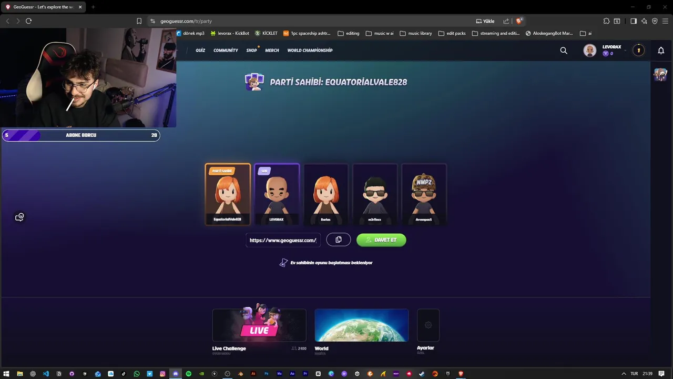Open the AloskegangBot Mar... bookmark
The height and width of the screenshot is (379, 673).
pos(549,33)
